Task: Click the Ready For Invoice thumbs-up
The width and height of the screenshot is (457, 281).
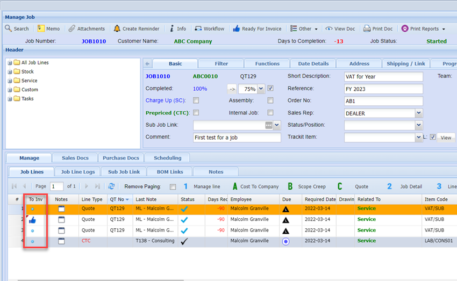Action: tap(236, 28)
